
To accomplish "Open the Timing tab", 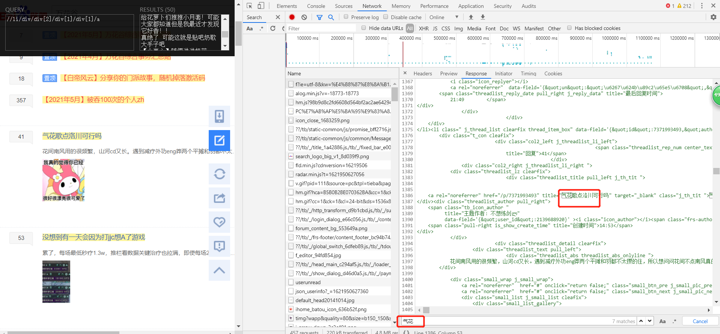I will pyautogui.click(x=528, y=73).
